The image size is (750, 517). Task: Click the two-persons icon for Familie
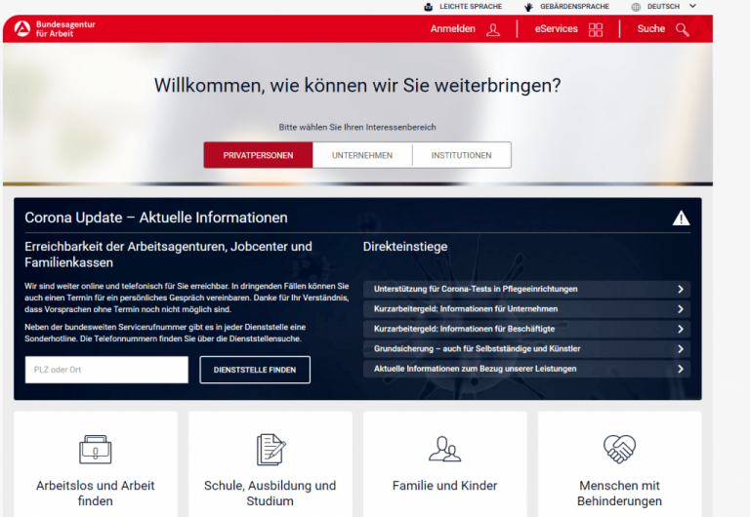[x=445, y=449]
